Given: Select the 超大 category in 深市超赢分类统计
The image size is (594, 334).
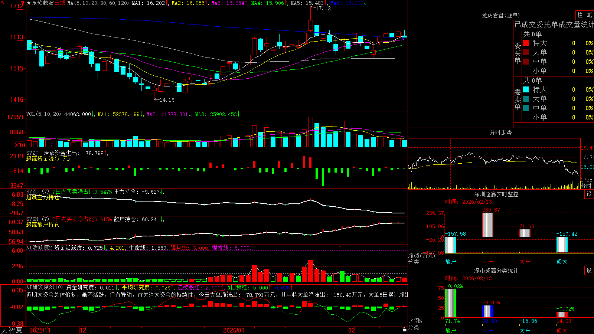Looking at the screenshot, I should pyautogui.click(x=562, y=331).
